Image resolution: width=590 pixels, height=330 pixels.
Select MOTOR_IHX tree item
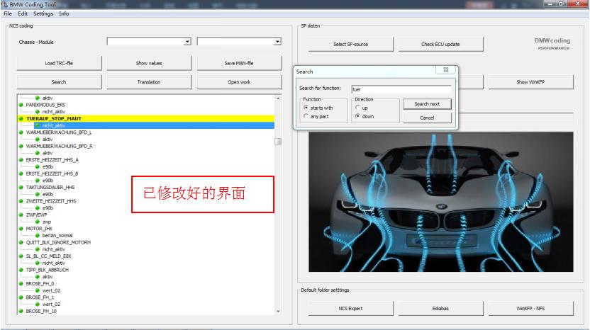tap(39, 229)
